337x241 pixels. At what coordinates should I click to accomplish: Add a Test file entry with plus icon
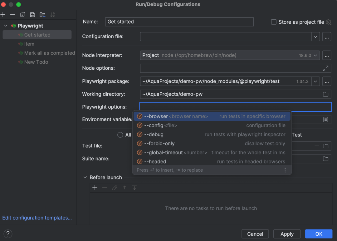[317, 146]
